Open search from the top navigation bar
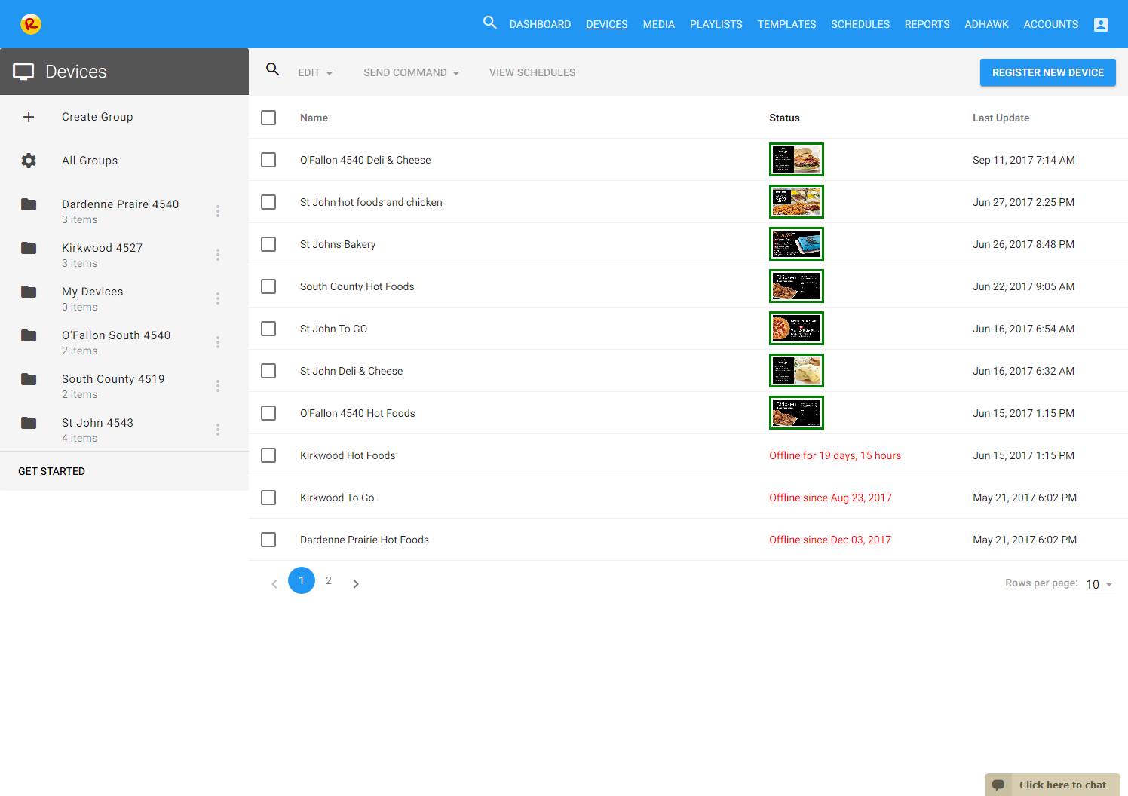1128x796 pixels. [x=490, y=23]
